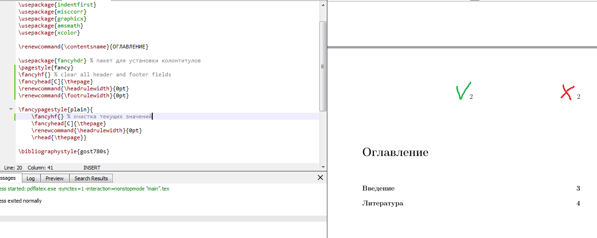Click the 'Line: 20' status bar entry

coord(14,167)
